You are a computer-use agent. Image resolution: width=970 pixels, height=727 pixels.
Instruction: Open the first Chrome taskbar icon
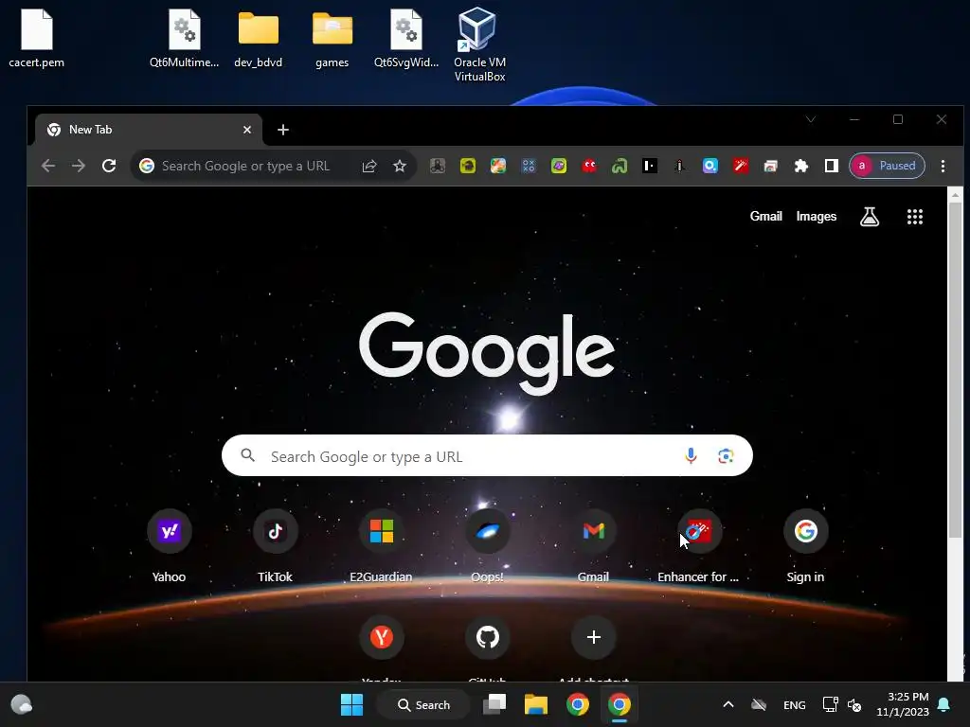578,704
